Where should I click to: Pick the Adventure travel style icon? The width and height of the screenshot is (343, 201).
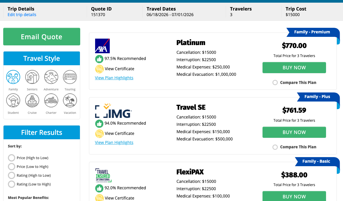[x=51, y=77]
